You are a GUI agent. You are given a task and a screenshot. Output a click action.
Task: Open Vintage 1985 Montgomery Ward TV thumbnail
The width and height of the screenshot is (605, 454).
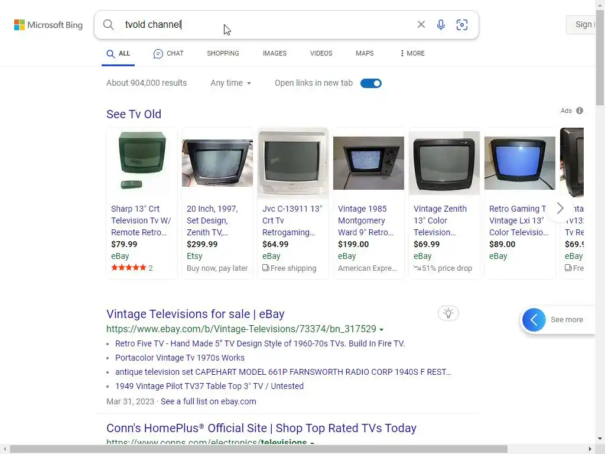[369, 163]
